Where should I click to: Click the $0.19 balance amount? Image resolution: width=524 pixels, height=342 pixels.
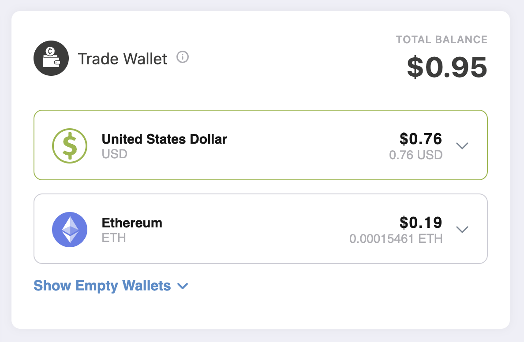pyautogui.click(x=421, y=223)
